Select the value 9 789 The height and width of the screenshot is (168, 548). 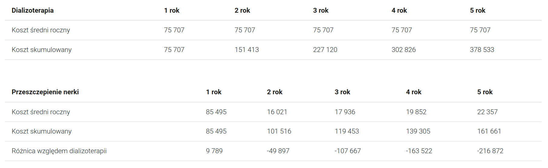tap(214, 151)
